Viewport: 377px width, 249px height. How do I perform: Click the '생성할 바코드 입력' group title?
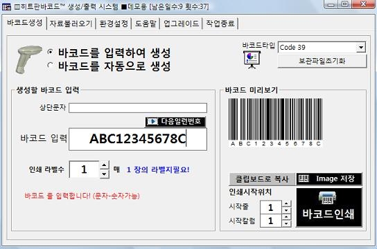(48, 90)
